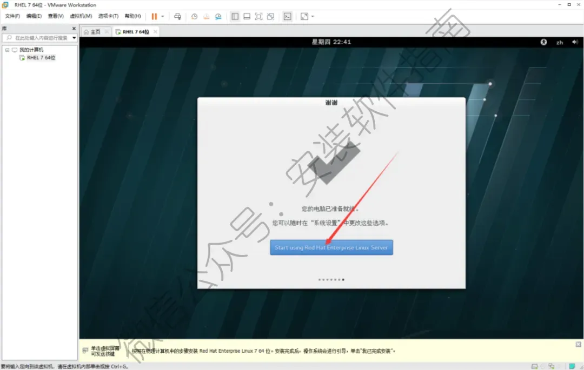Open the 查看(V) menu
The image size is (584, 370).
(x=56, y=16)
